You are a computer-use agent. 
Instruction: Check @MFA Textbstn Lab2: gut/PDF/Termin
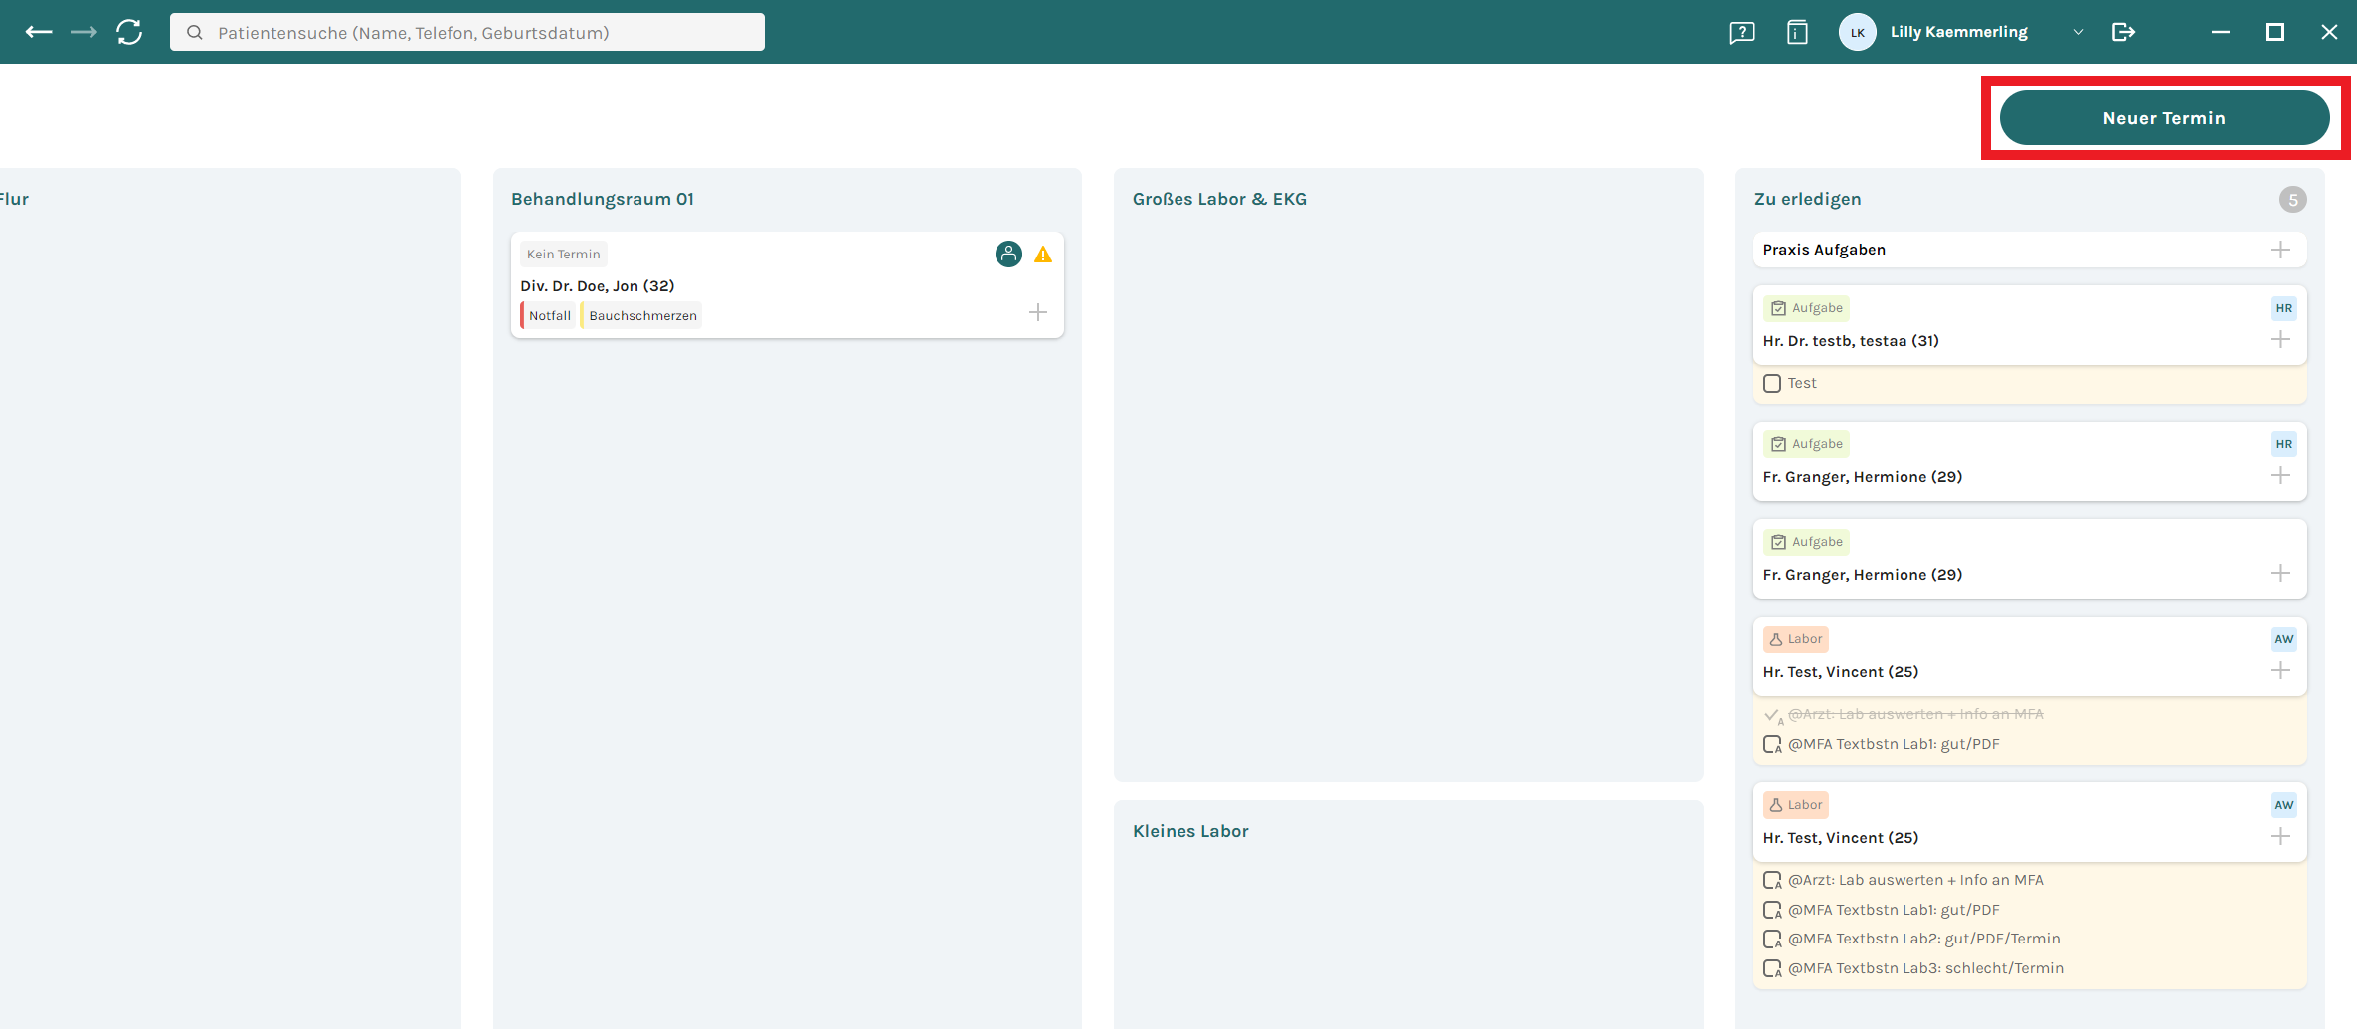(1772, 939)
